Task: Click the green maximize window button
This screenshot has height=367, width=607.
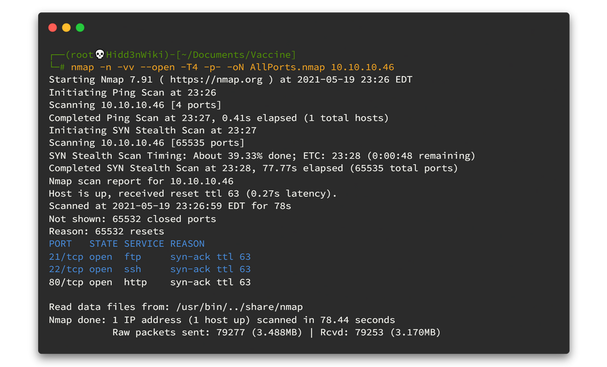Action: pos(80,27)
